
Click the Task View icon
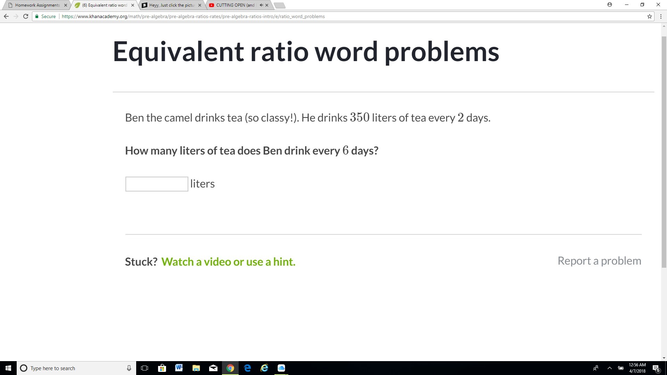tap(145, 368)
